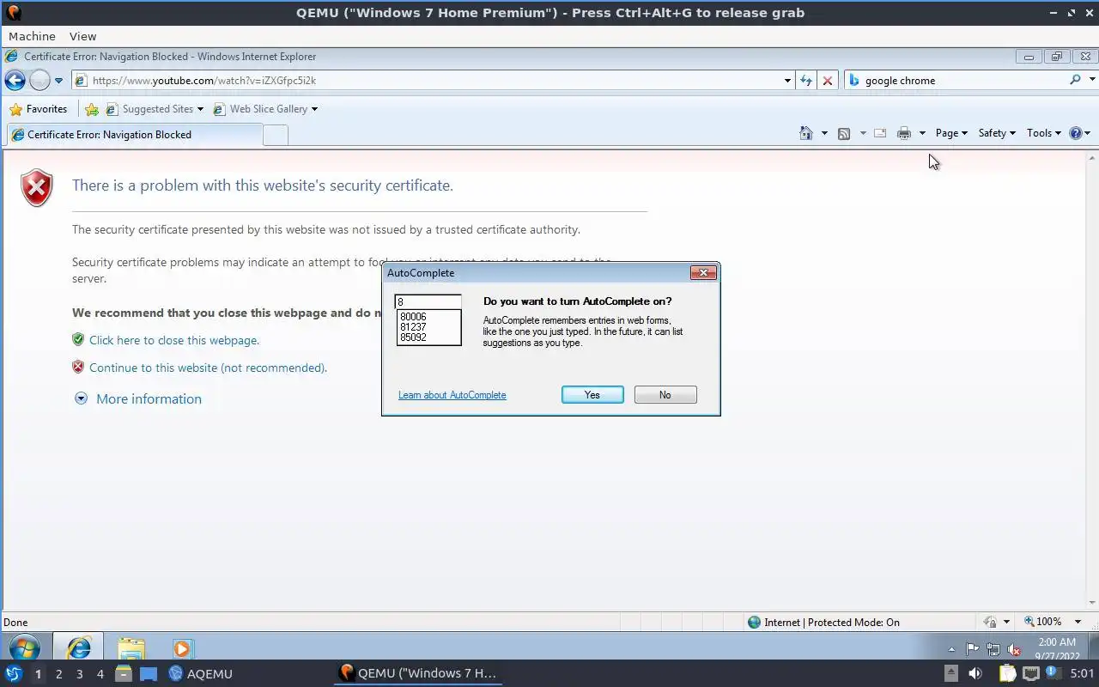
Task: Switch to host workspace 4
Action: click(100, 674)
